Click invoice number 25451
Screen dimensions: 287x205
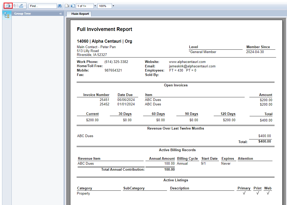(104, 100)
